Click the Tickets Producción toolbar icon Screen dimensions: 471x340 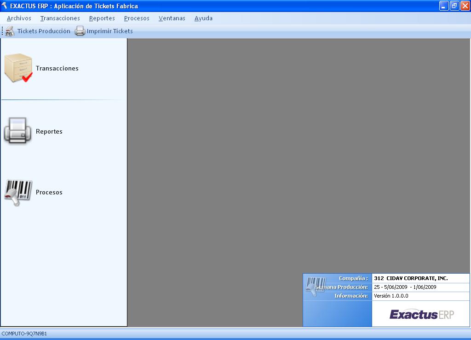[x=10, y=31]
